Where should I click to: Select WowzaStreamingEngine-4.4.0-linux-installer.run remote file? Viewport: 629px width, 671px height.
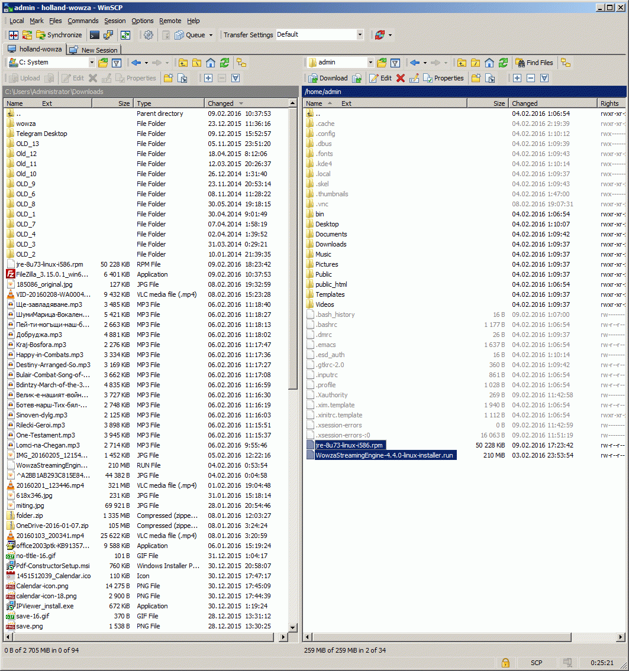(x=384, y=455)
